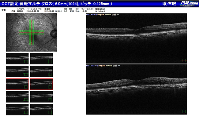Click the foveal pit in the HD (9/10) scan
Image resolution: width=199 pixels, height=116 pixels.
tap(137, 30)
